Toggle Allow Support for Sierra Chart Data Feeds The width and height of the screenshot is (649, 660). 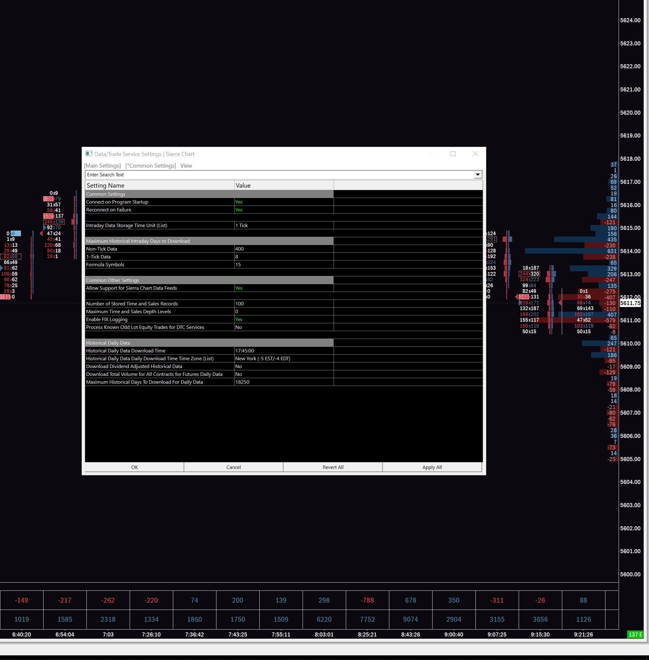pos(283,288)
